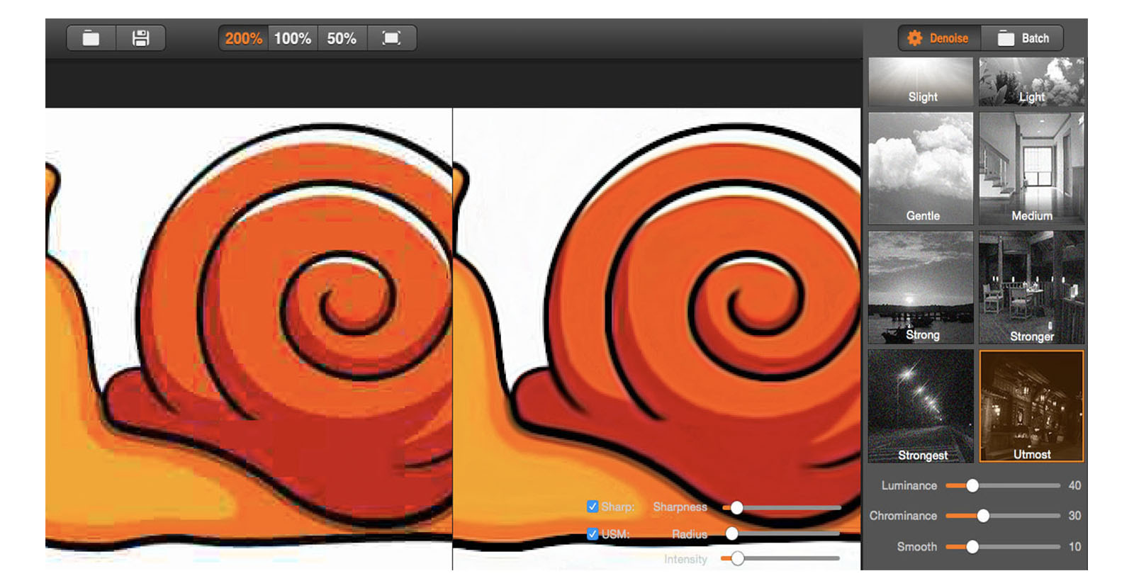Select the Slight denoise preset
1134x588 pixels.
point(921,82)
